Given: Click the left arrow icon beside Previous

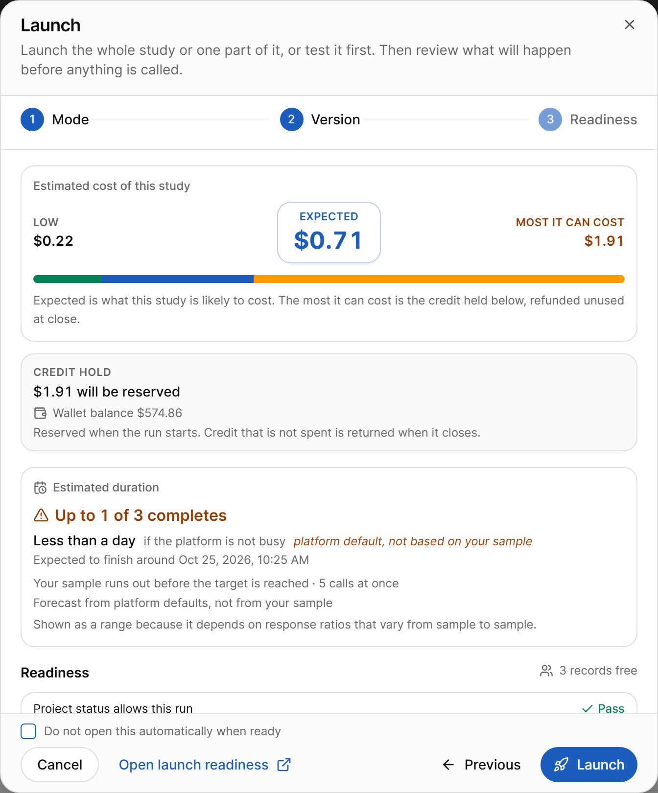Looking at the screenshot, I should pos(448,765).
